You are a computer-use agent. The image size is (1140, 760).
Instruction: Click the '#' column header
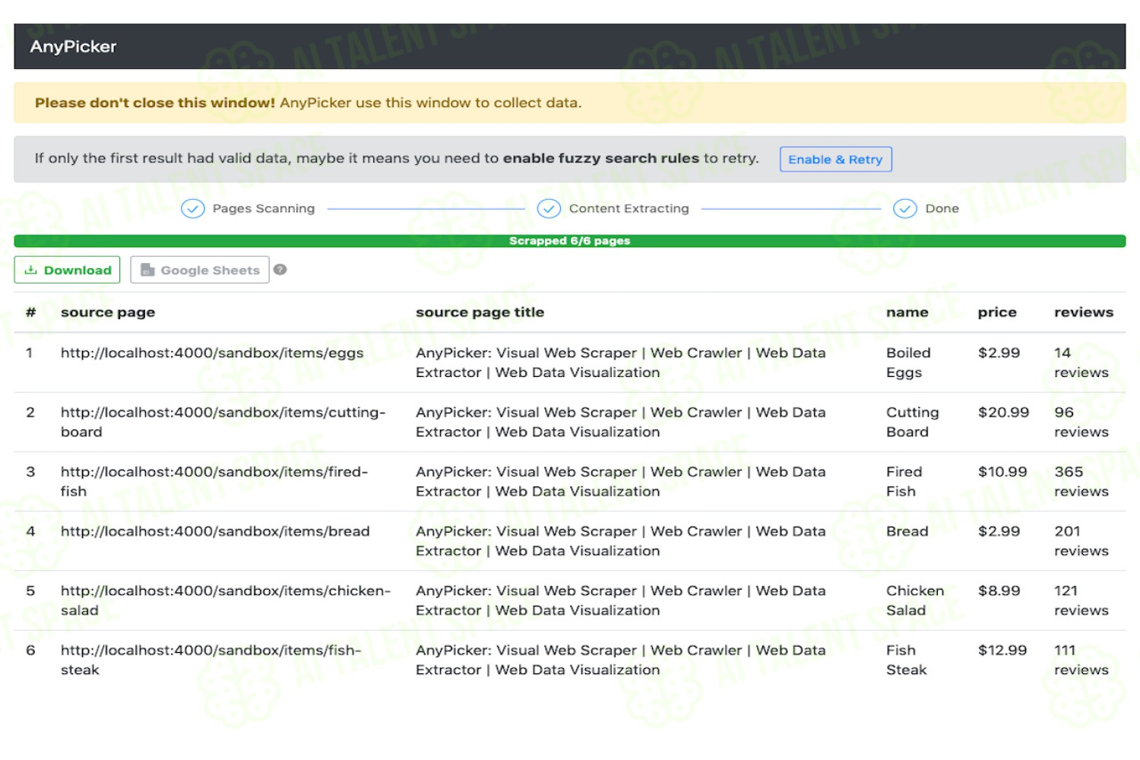[x=30, y=312]
